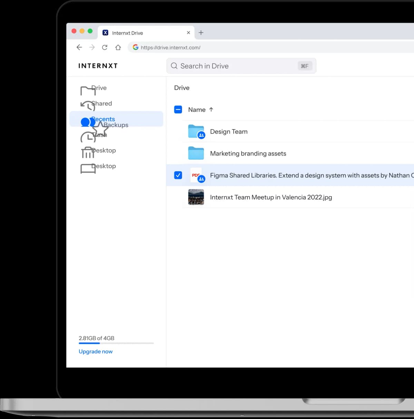Click the trash can icon in sidebar
Screen dimensions: 414x419
pyautogui.click(x=88, y=153)
